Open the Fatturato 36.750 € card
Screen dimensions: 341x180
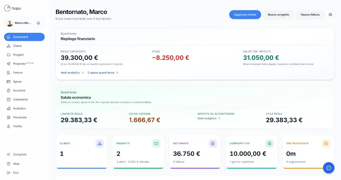195,151
